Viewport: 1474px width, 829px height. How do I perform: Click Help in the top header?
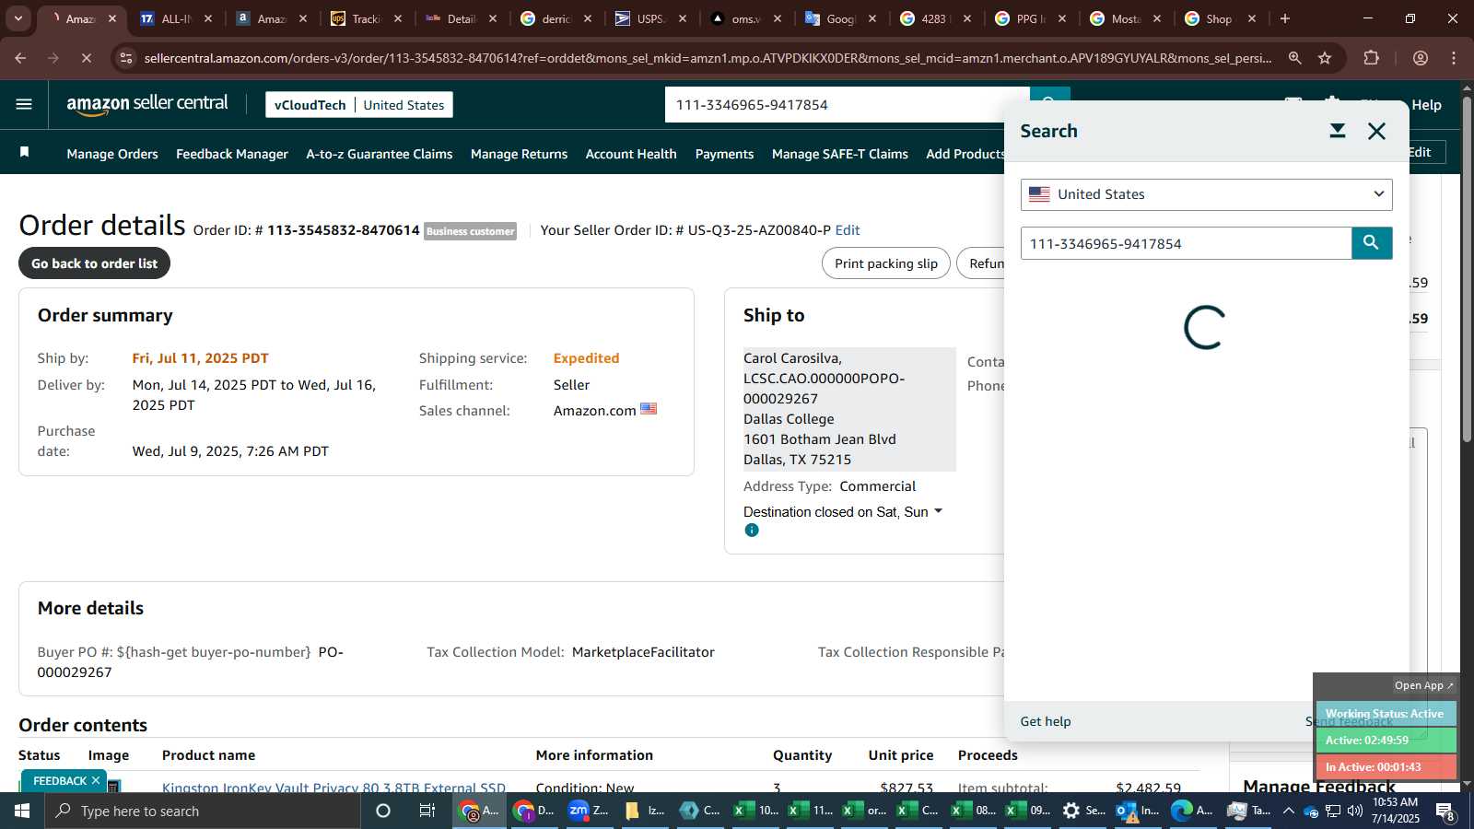coord(1426,105)
